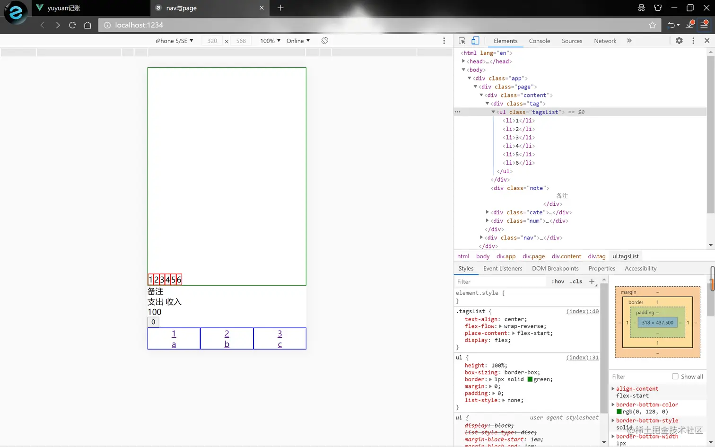Open the DOM Breakpoints tab
The height and width of the screenshot is (447, 715).
coord(555,269)
